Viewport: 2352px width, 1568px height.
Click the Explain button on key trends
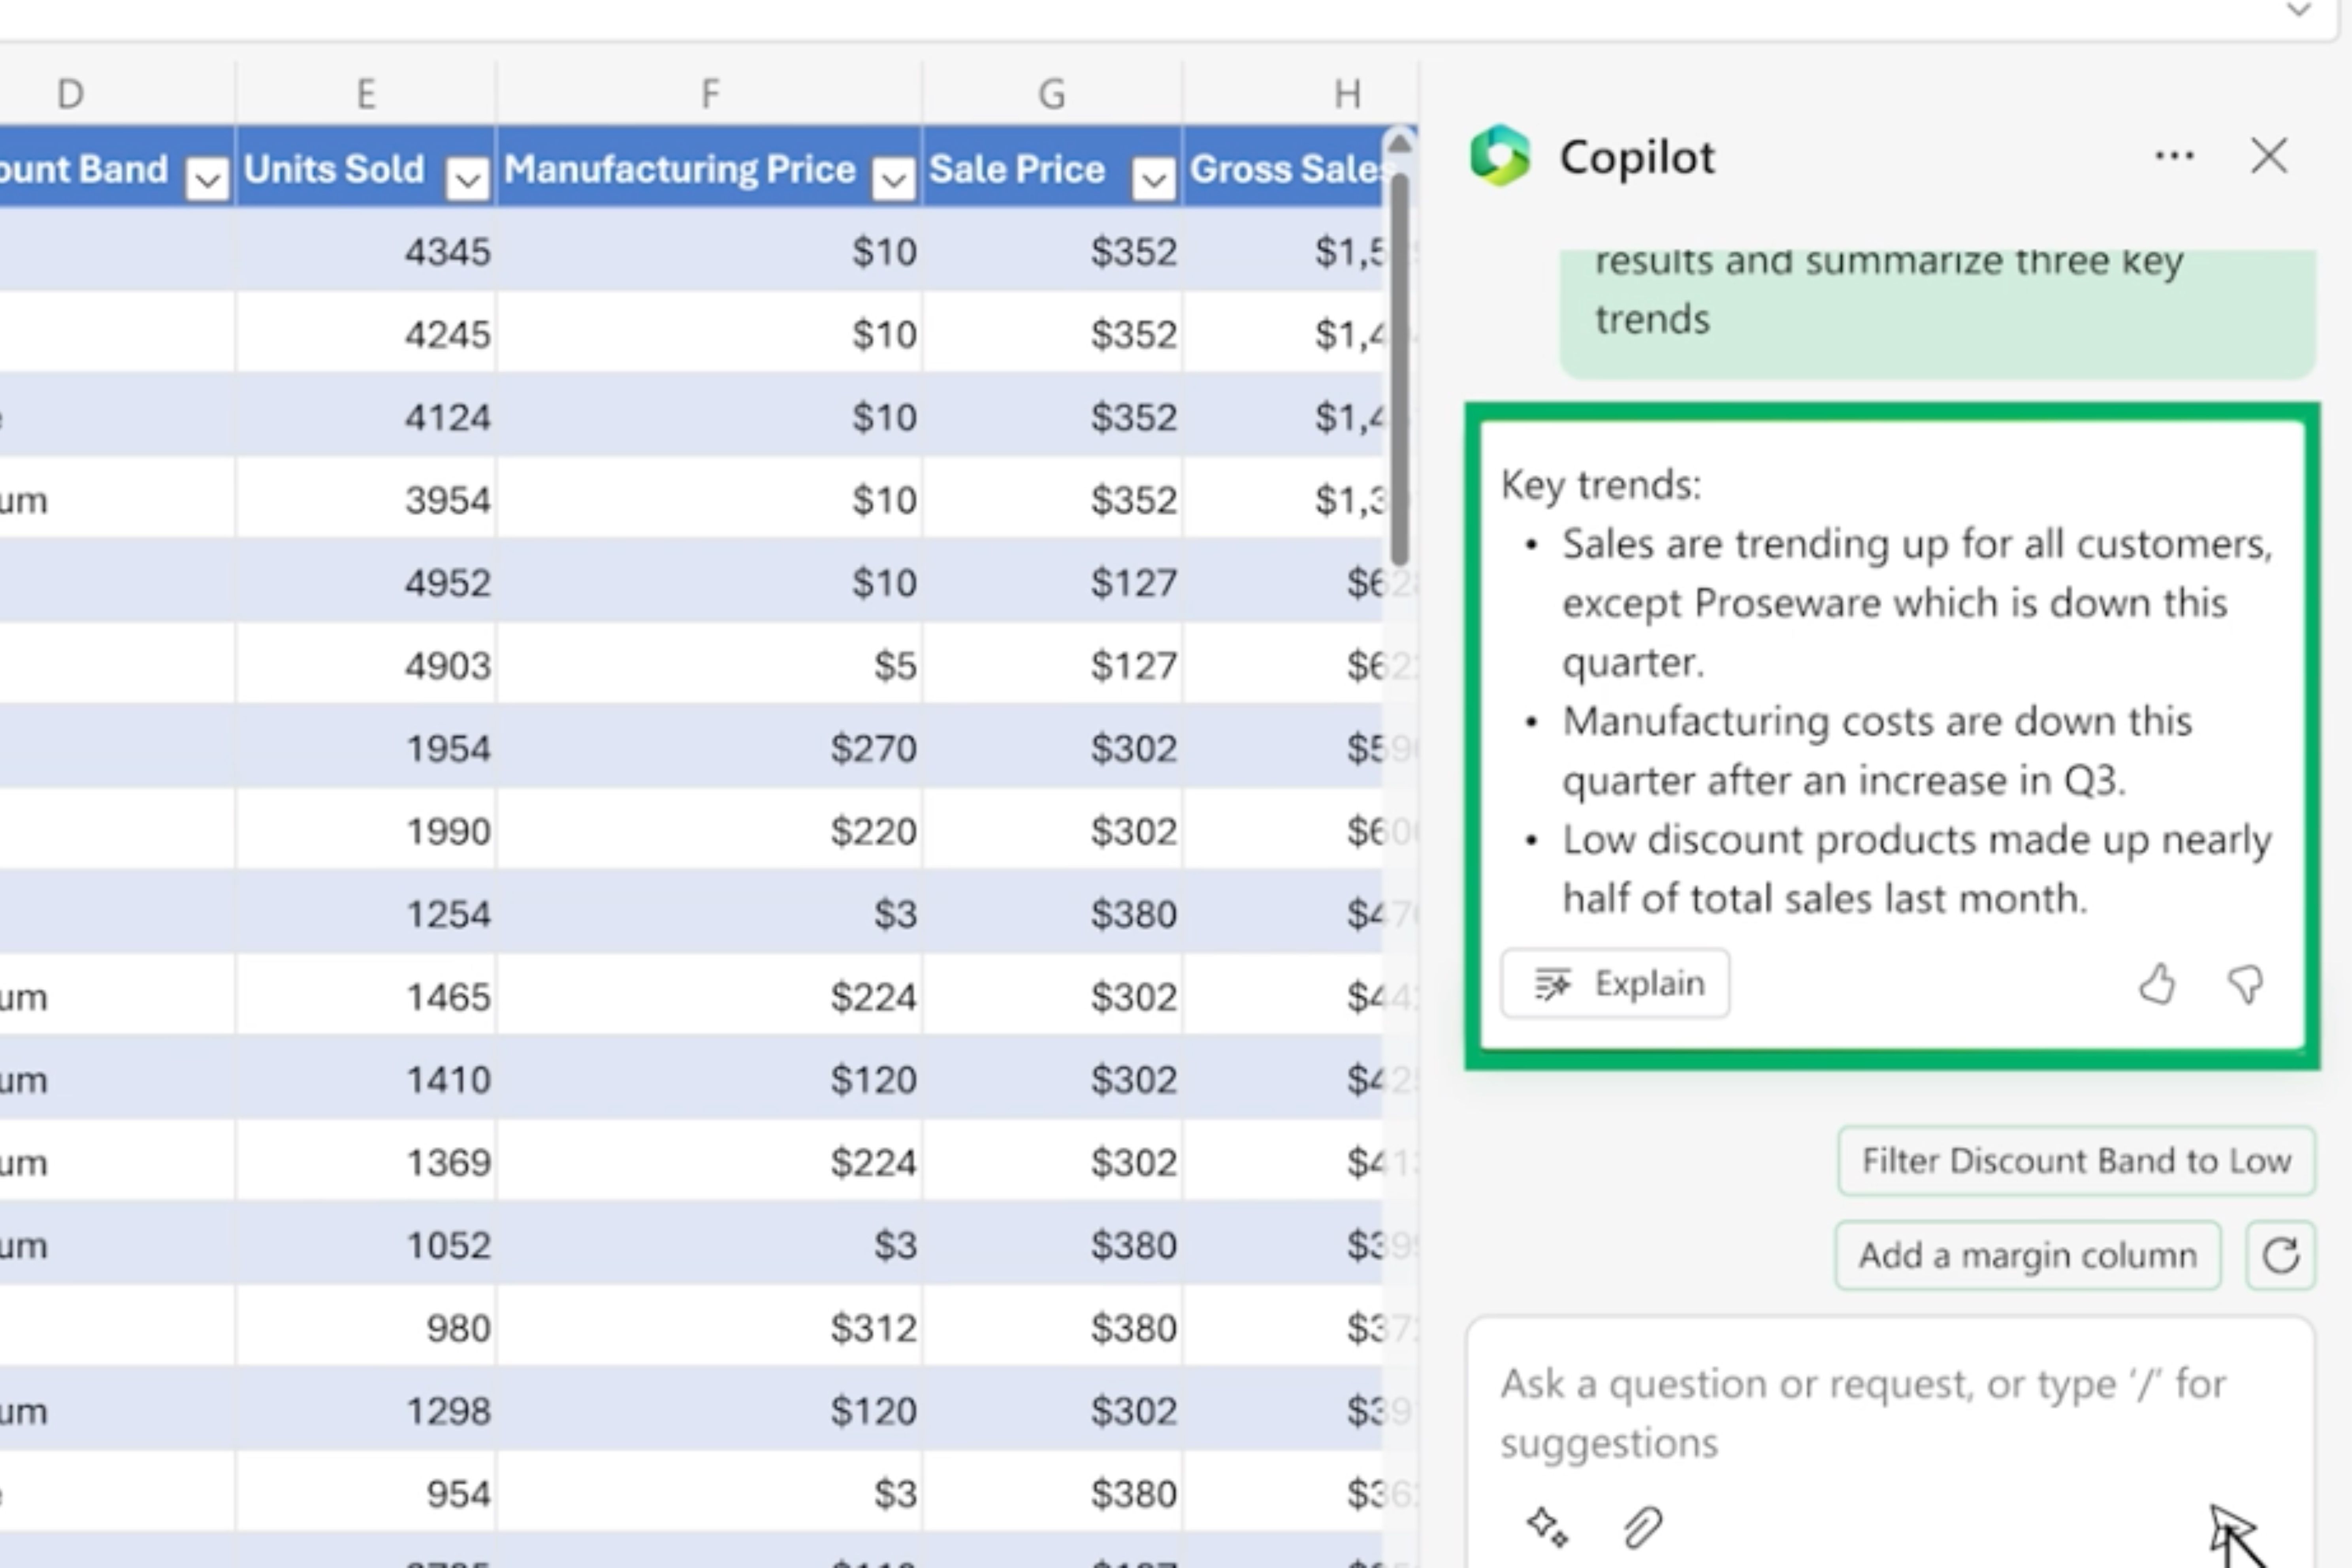click(1612, 982)
